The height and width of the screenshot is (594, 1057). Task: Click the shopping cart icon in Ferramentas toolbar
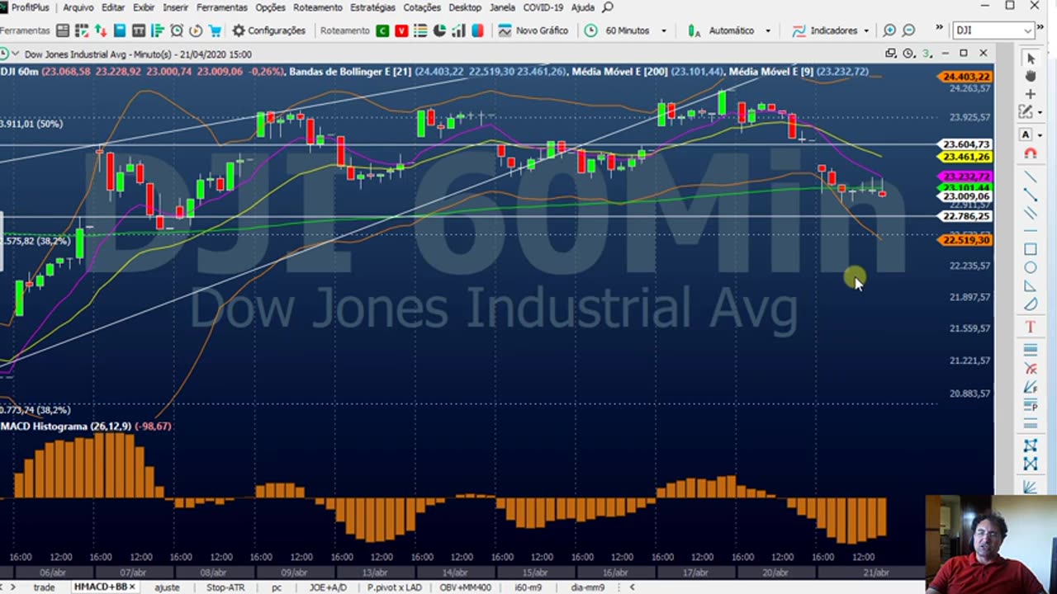215,31
